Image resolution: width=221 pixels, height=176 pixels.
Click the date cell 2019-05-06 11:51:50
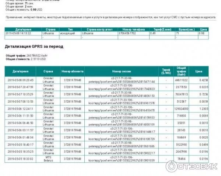(20, 116)
